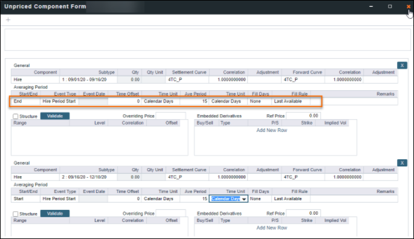
Task: Click None Fill Days cell in first row
Action: (259, 101)
